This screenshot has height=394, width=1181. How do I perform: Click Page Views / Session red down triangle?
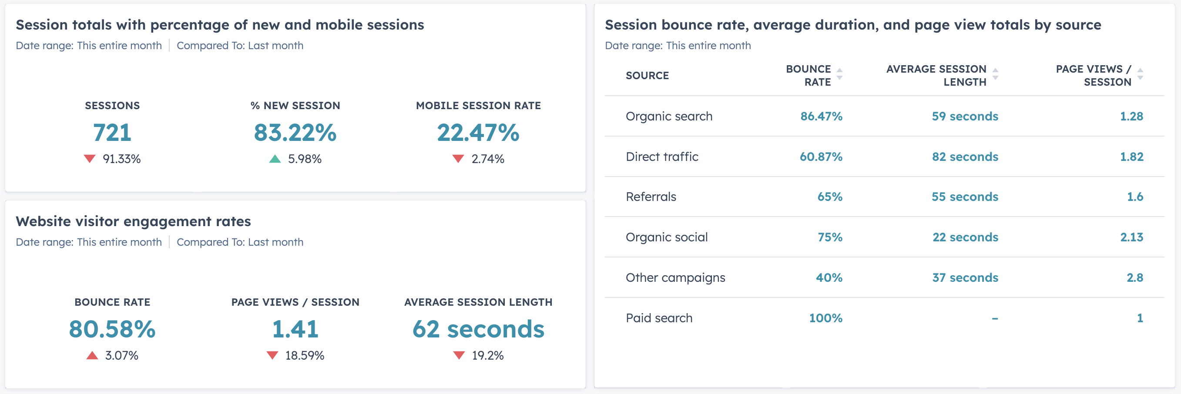[x=272, y=356]
